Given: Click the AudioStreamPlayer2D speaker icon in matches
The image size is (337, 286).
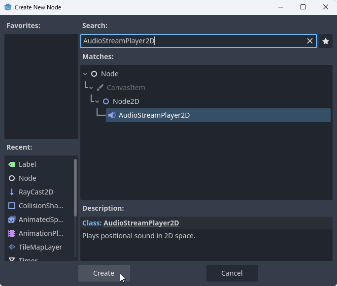Looking at the screenshot, I should 112,115.
